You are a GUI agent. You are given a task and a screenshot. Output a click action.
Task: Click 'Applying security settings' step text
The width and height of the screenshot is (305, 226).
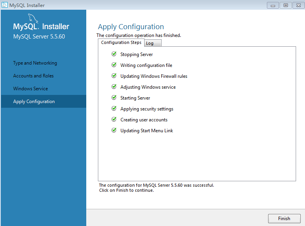point(146,109)
